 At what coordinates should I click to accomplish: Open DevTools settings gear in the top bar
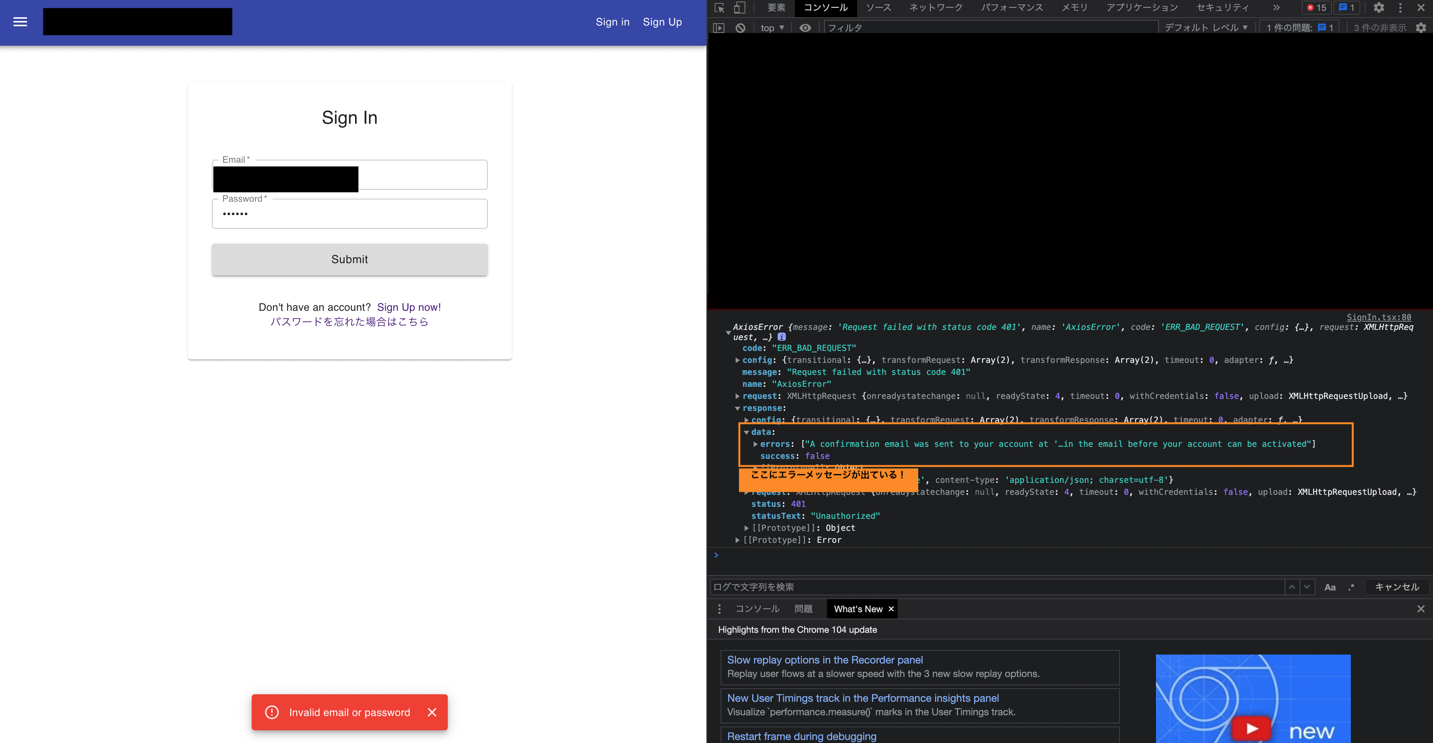[1379, 8]
